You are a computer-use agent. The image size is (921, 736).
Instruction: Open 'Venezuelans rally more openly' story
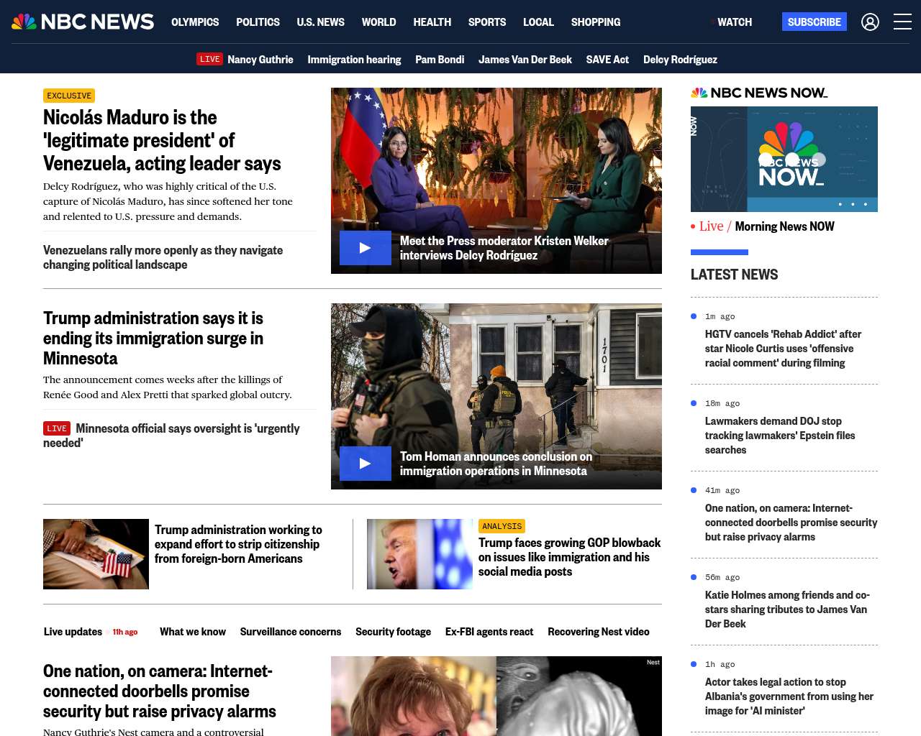pos(163,257)
